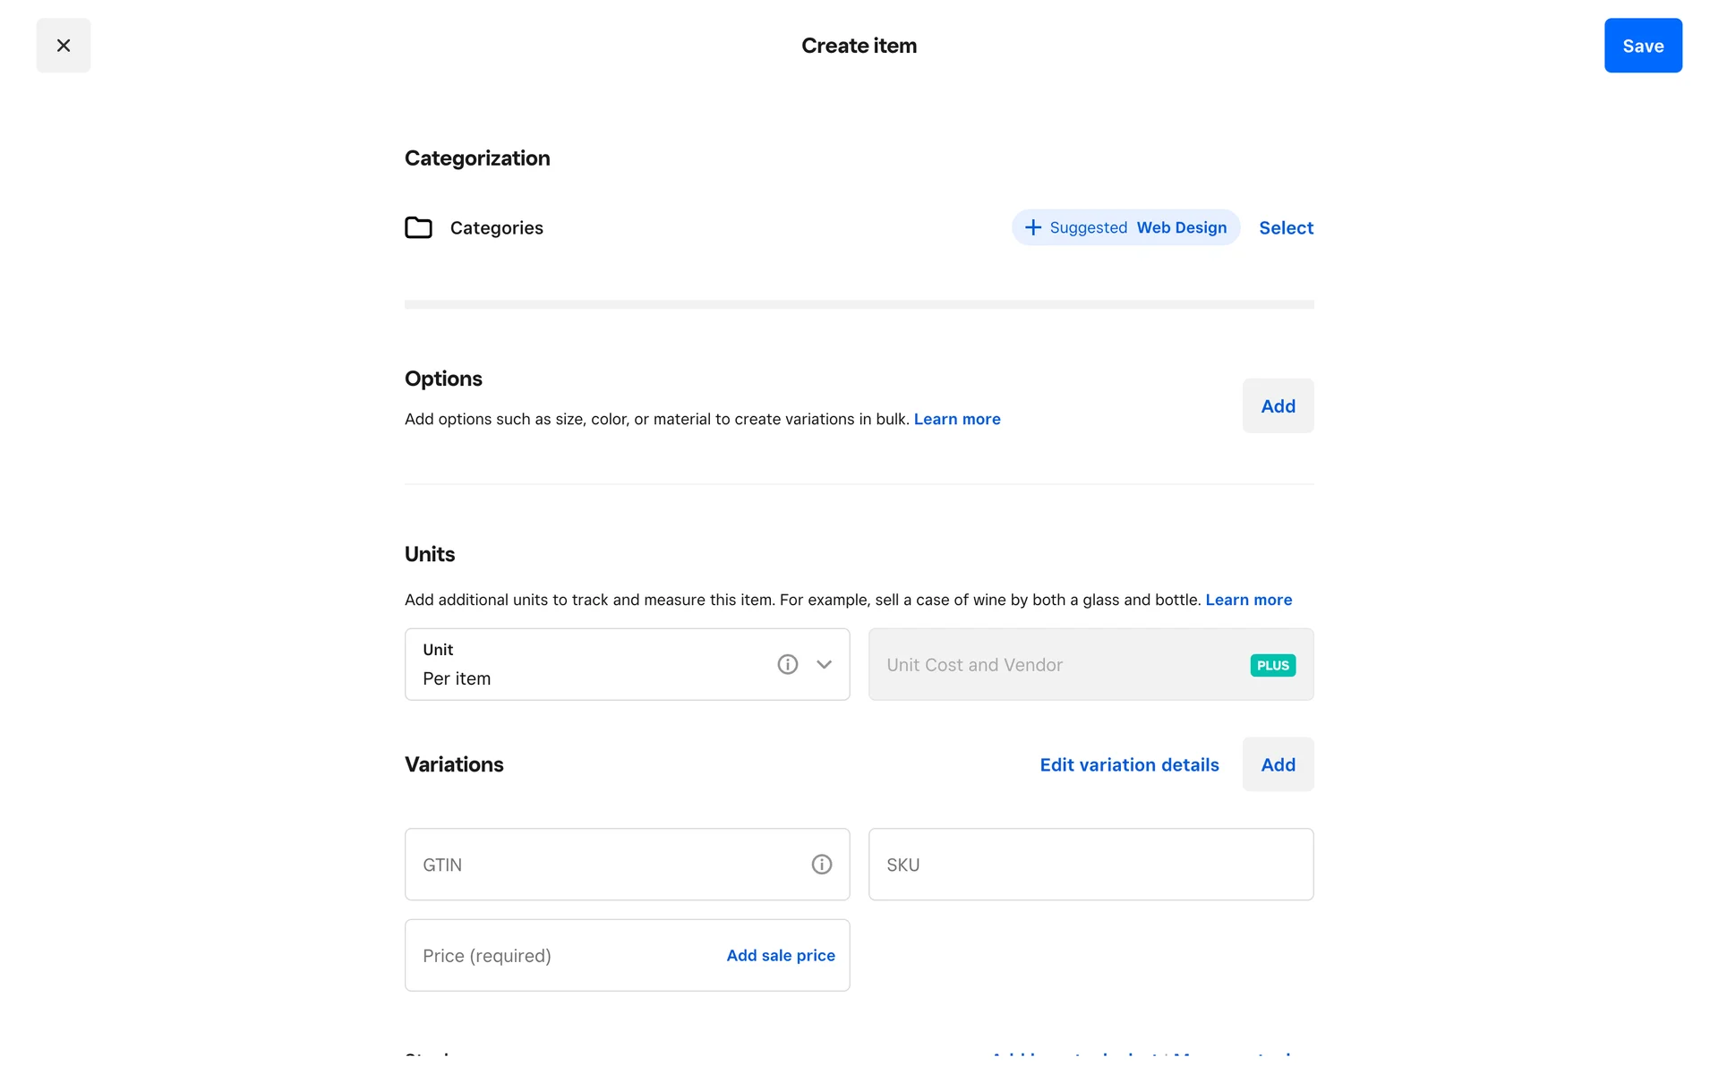Viewport: 1719px width, 1074px height.
Task: Click the Unit info icon
Action: coord(787,664)
